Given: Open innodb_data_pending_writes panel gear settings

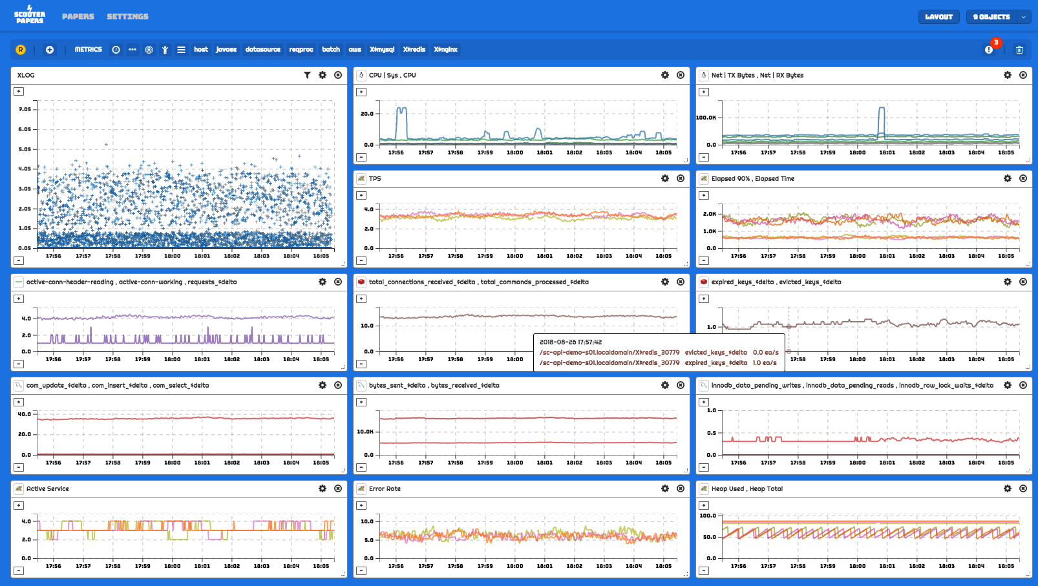Looking at the screenshot, I should click(x=1008, y=385).
